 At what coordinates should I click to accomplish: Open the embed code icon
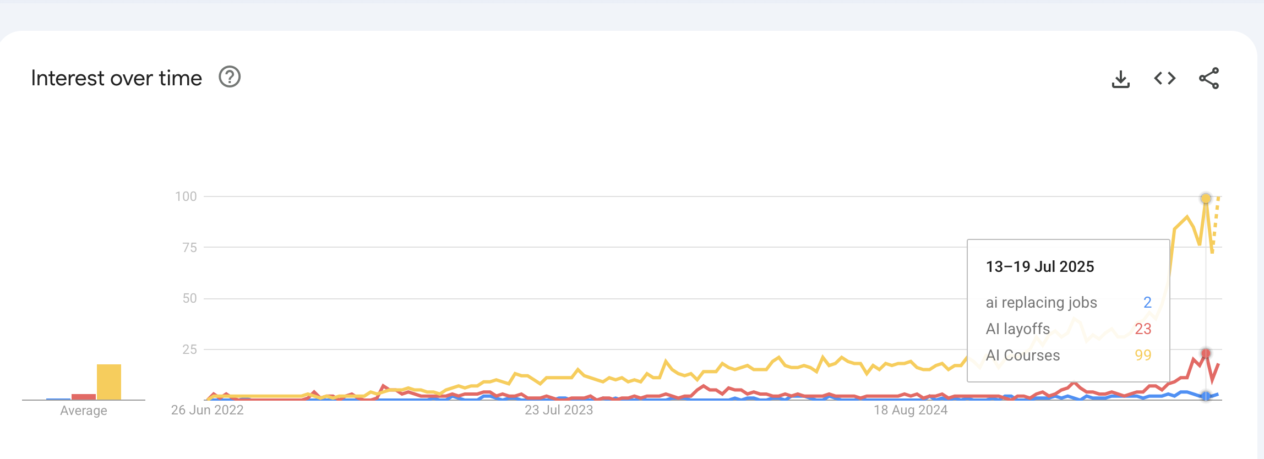[1164, 78]
